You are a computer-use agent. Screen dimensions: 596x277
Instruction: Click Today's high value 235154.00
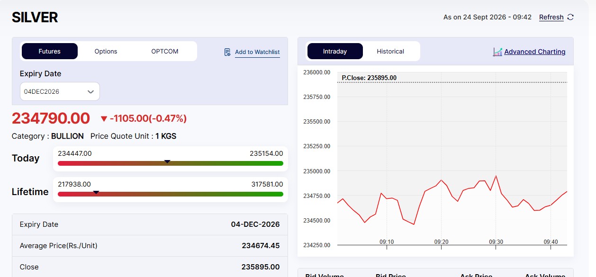[x=266, y=153]
